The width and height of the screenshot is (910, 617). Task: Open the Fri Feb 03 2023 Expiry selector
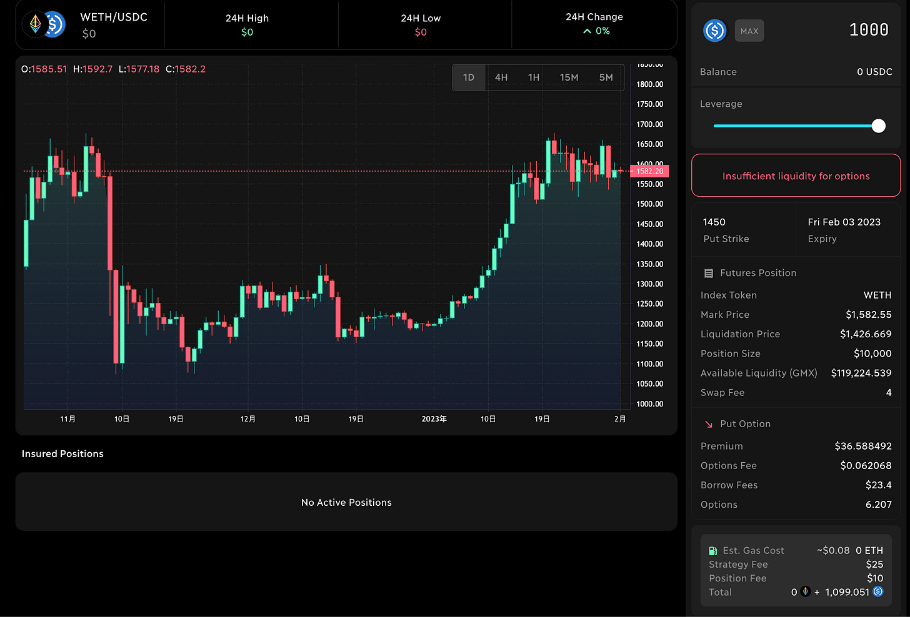848,230
